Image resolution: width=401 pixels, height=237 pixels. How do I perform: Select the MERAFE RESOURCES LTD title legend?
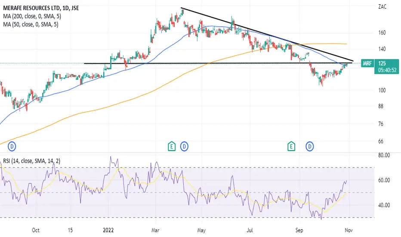pyautogui.click(x=41, y=8)
